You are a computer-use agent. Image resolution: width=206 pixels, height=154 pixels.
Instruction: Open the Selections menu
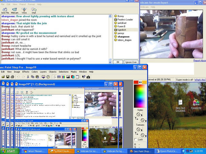[63, 72]
